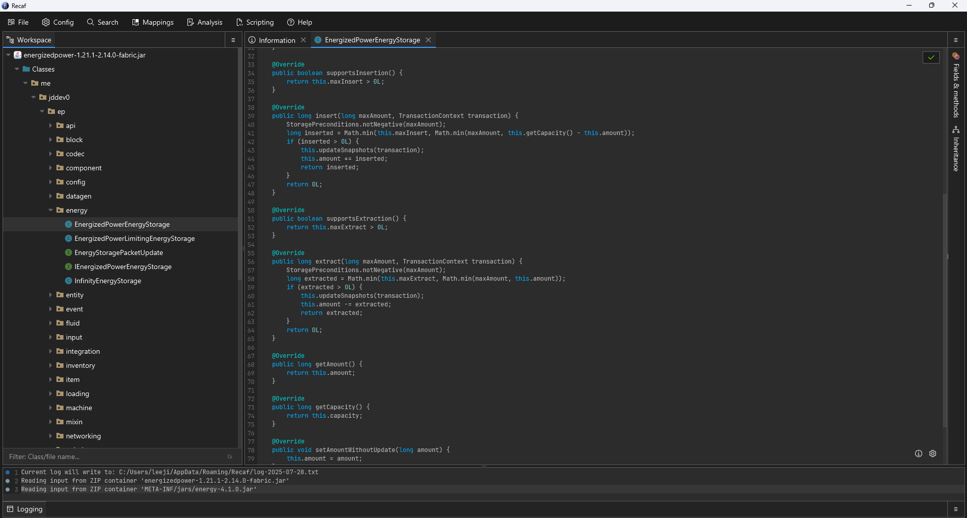Viewport: 967px width, 518px height.
Task: Open the Workspace panel hamburger menu
Action: coord(233,40)
